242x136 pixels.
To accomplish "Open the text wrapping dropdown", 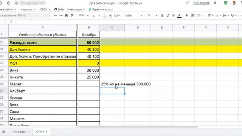I will click(226, 15).
